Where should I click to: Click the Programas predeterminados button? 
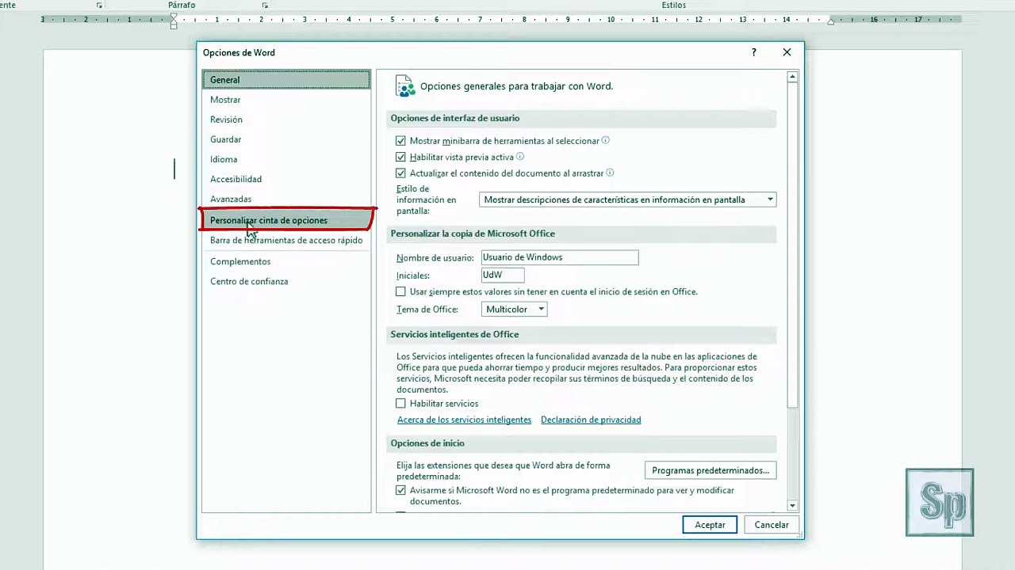coord(710,470)
